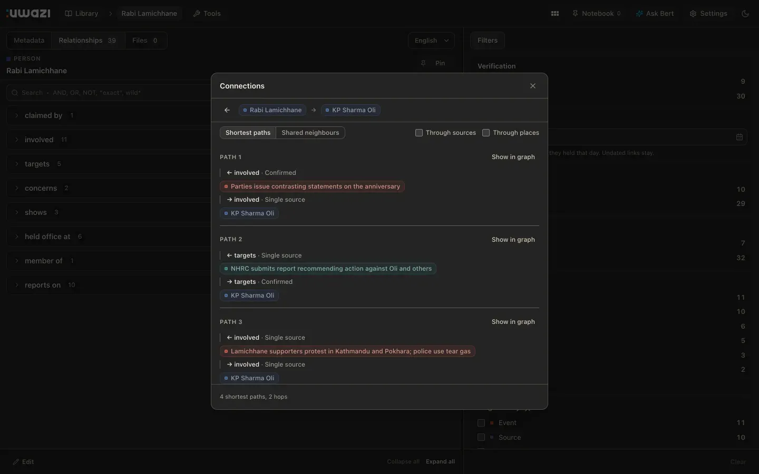Image resolution: width=759 pixels, height=474 pixels.
Task: Enable the Through sources checkbox
Action: click(419, 133)
